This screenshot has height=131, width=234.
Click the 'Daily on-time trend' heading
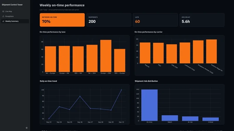pos(48,81)
